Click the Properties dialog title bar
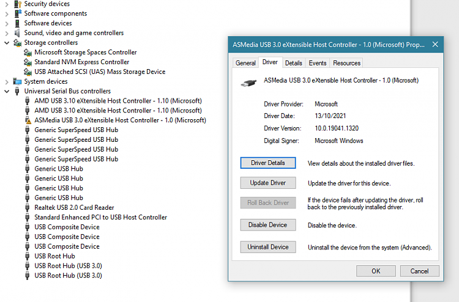This screenshot has height=302, width=459. [329, 45]
